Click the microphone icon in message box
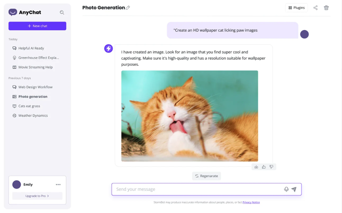Viewport: 342px width, 213px height. 286,189
